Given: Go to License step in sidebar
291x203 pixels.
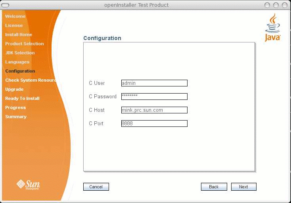Looking at the screenshot, I should [x=14, y=25].
